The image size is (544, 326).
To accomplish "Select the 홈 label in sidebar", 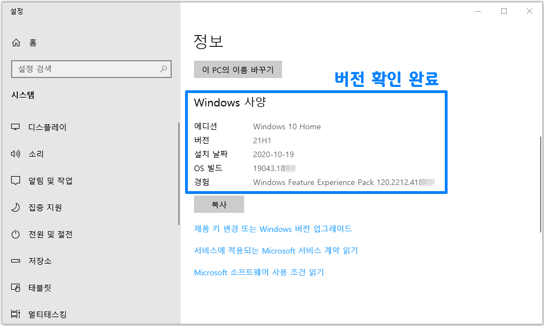I will pyautogui.click(x=33, y=43).
